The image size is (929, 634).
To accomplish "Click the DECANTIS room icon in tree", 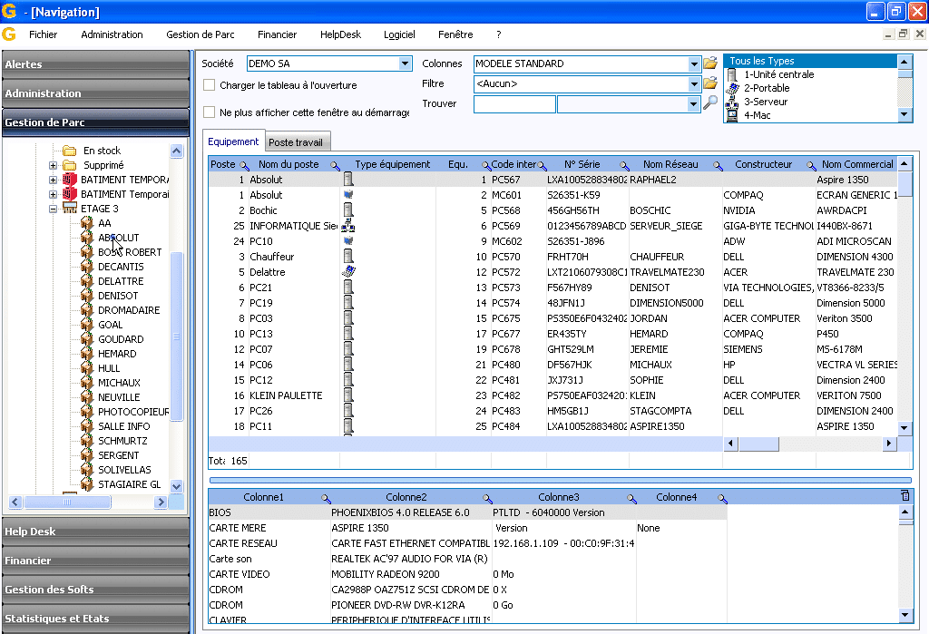I will click(87, 267).
